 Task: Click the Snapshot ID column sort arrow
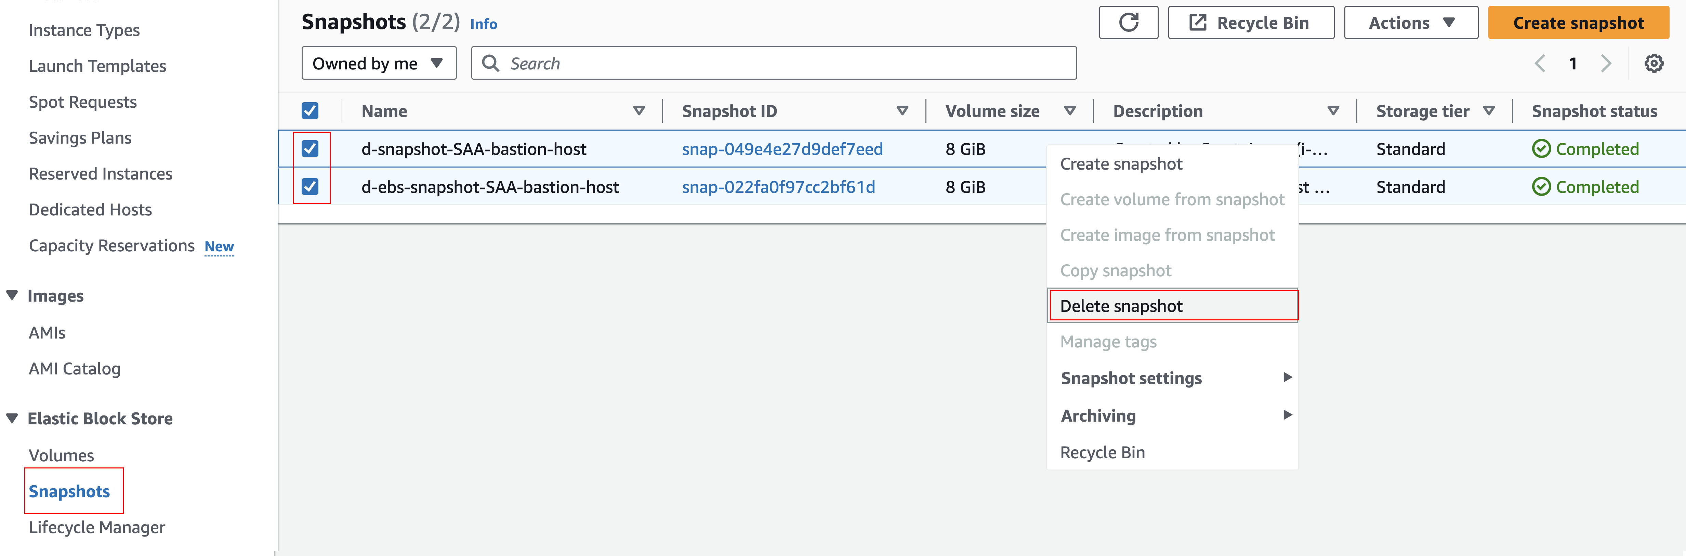tap(902, 111)
